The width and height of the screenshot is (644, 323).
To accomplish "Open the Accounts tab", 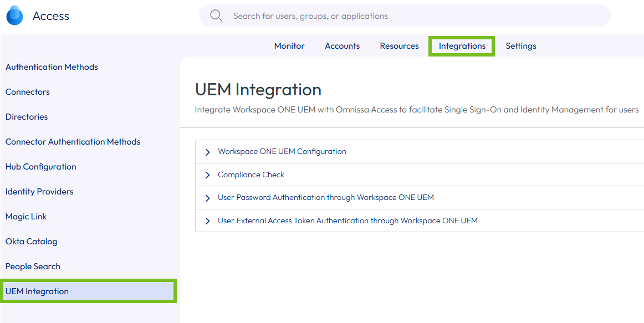I will [x=342, y=46].
